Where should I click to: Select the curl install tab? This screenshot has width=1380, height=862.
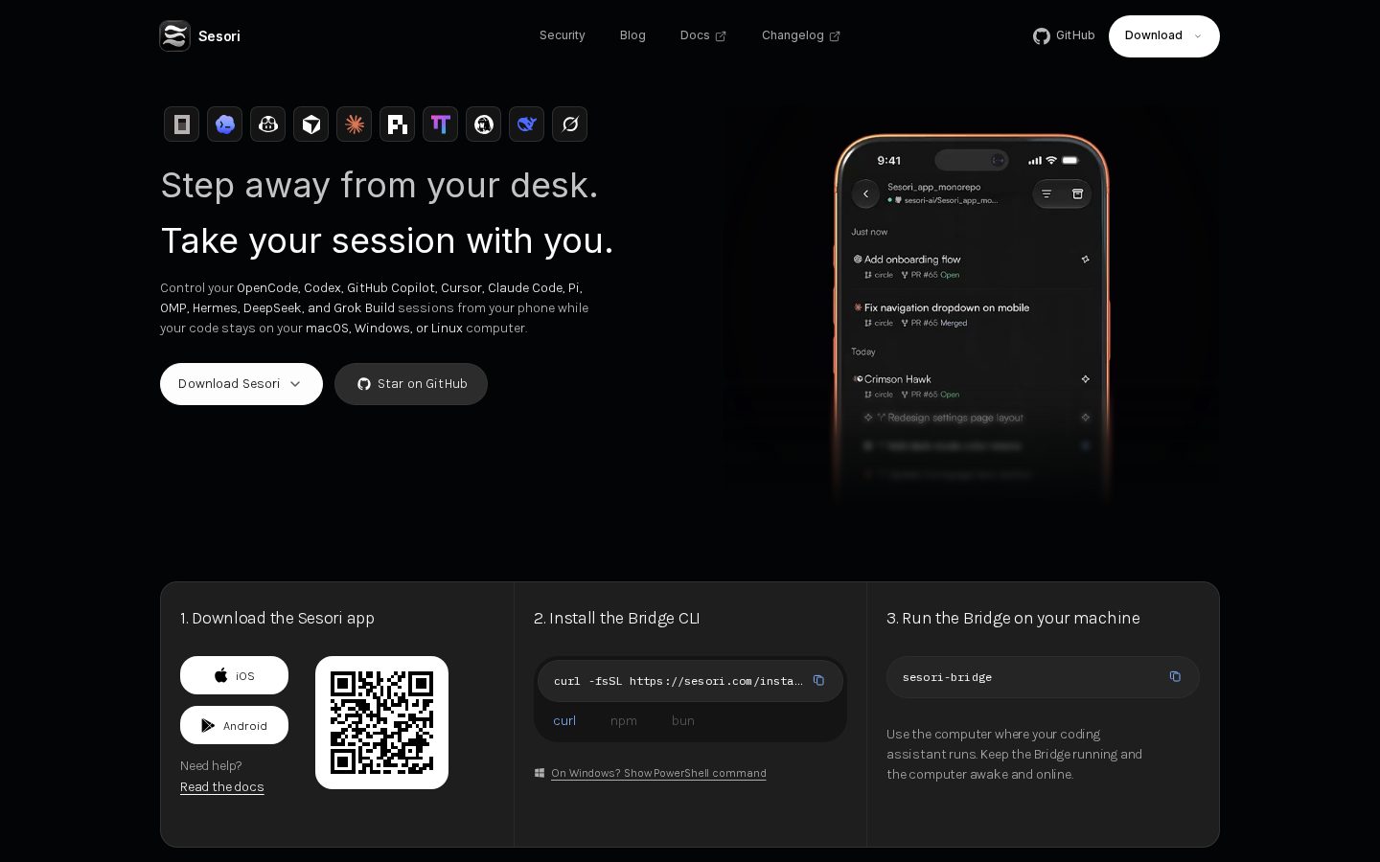[564, 720]
